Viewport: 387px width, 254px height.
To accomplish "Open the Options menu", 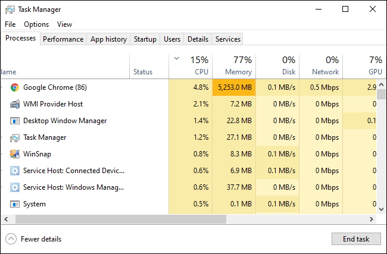I will coord(36,24).
